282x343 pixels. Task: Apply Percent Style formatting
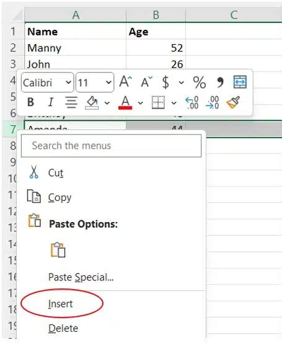click(x=199, y=82)
